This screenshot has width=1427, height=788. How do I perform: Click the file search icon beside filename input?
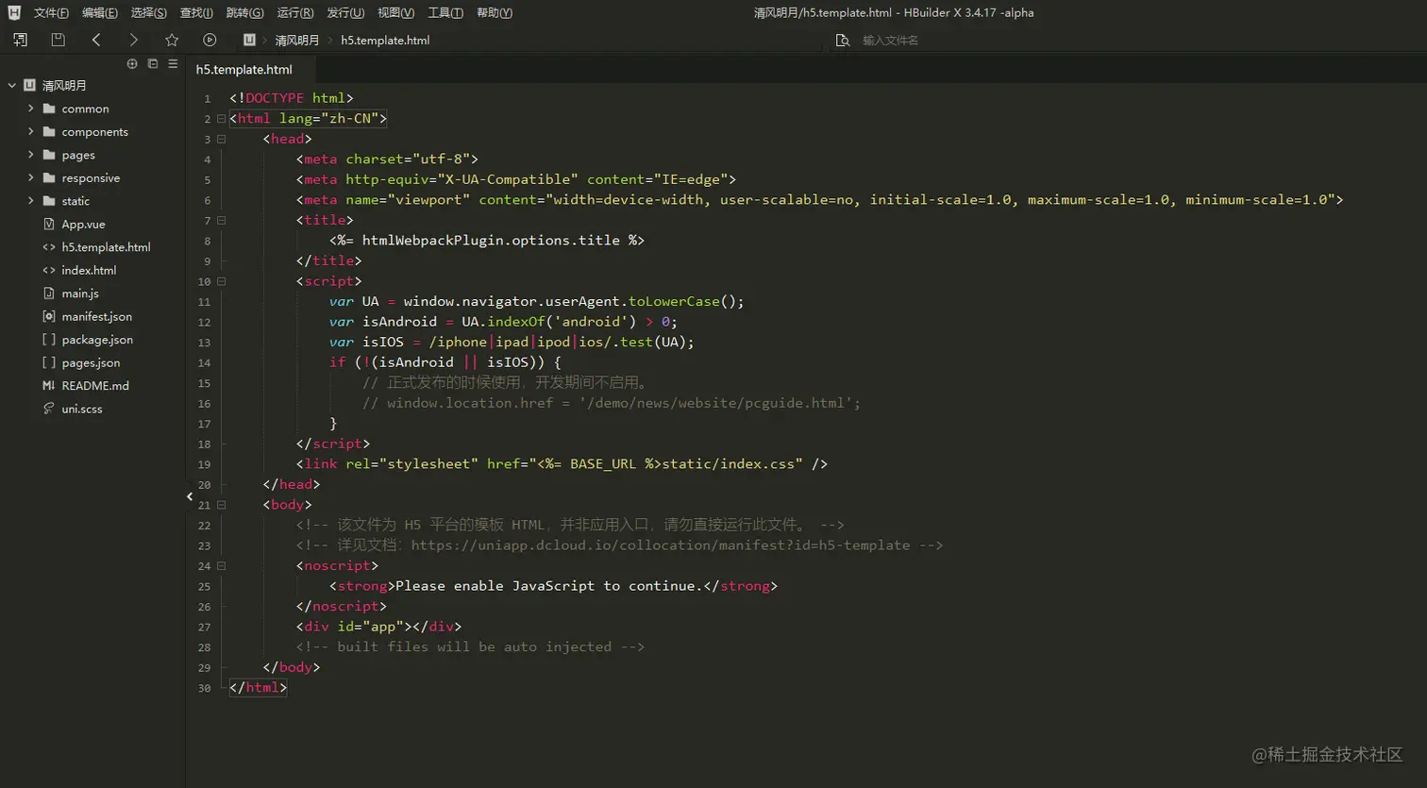point(843,40)
